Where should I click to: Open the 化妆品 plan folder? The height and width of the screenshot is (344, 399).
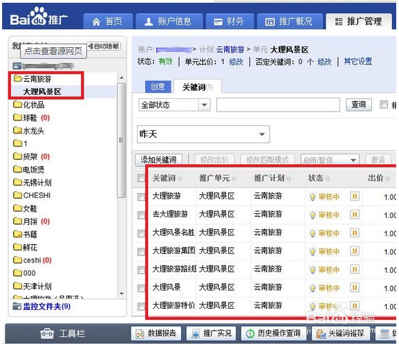pos(29,105)
